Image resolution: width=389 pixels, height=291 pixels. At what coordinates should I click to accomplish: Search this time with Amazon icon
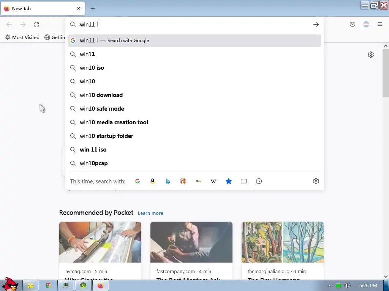pyautogui.click(x=153, y=181)
